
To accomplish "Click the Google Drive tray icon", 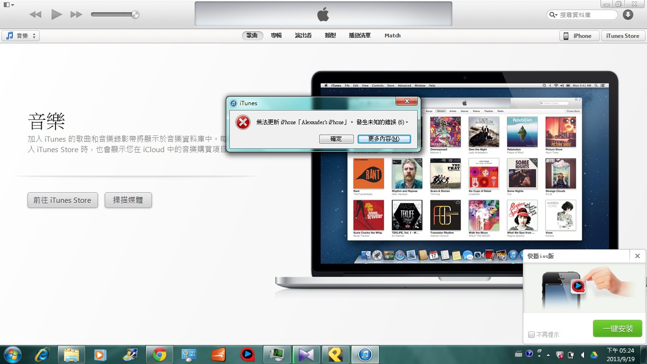I will click(593, 355).
